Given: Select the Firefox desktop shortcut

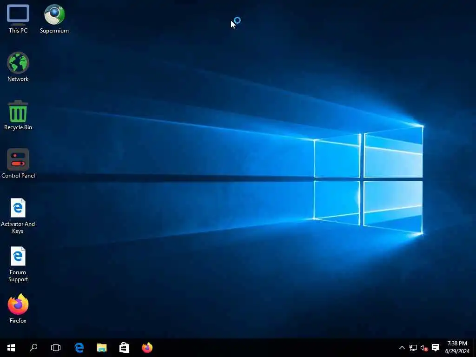Looking at the screenshot, I should pos(18,309).
